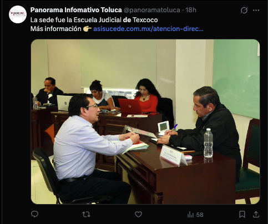The width and height of the screenshot is (268, 224).
Task: Click the water bottle in the photo
Action: (208, 143)
